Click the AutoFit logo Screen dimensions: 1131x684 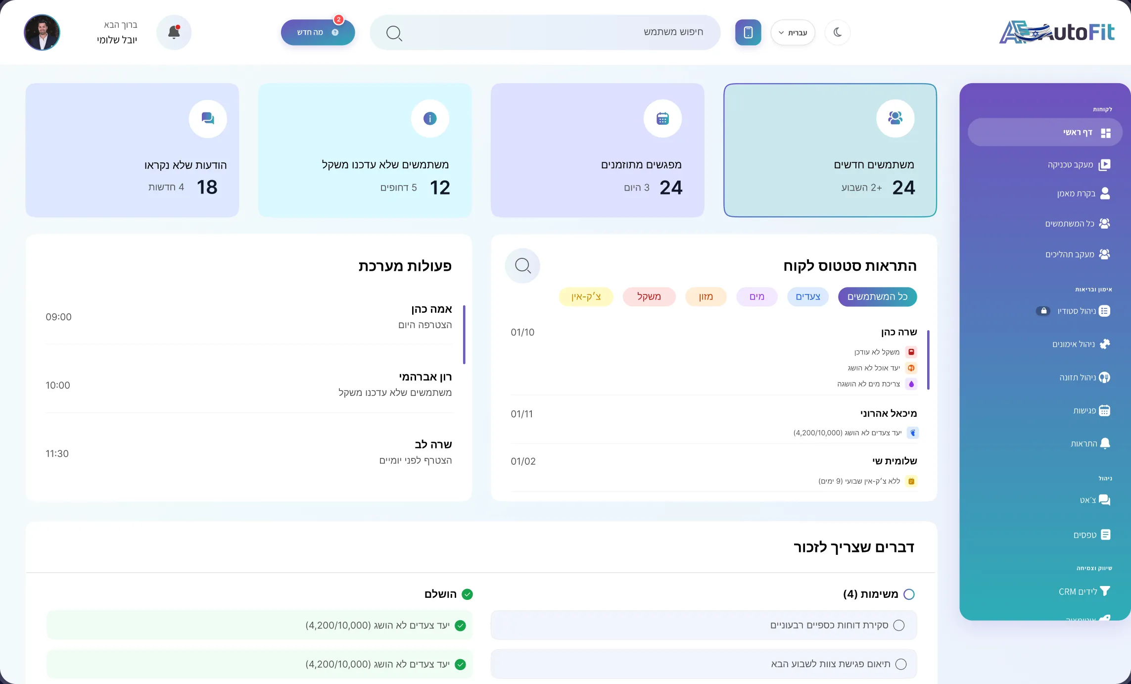(1056, 32)
